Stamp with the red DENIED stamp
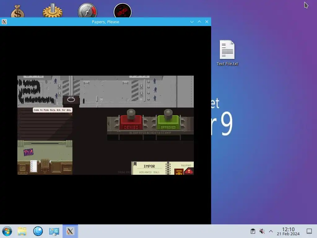 click(131, 120)
